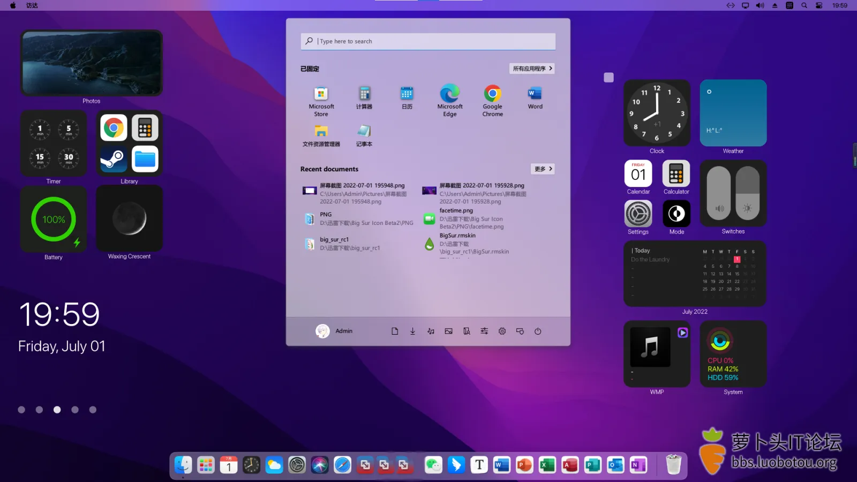Open Word from the pinned apps
857x482 pixels.
pos(535,98)
